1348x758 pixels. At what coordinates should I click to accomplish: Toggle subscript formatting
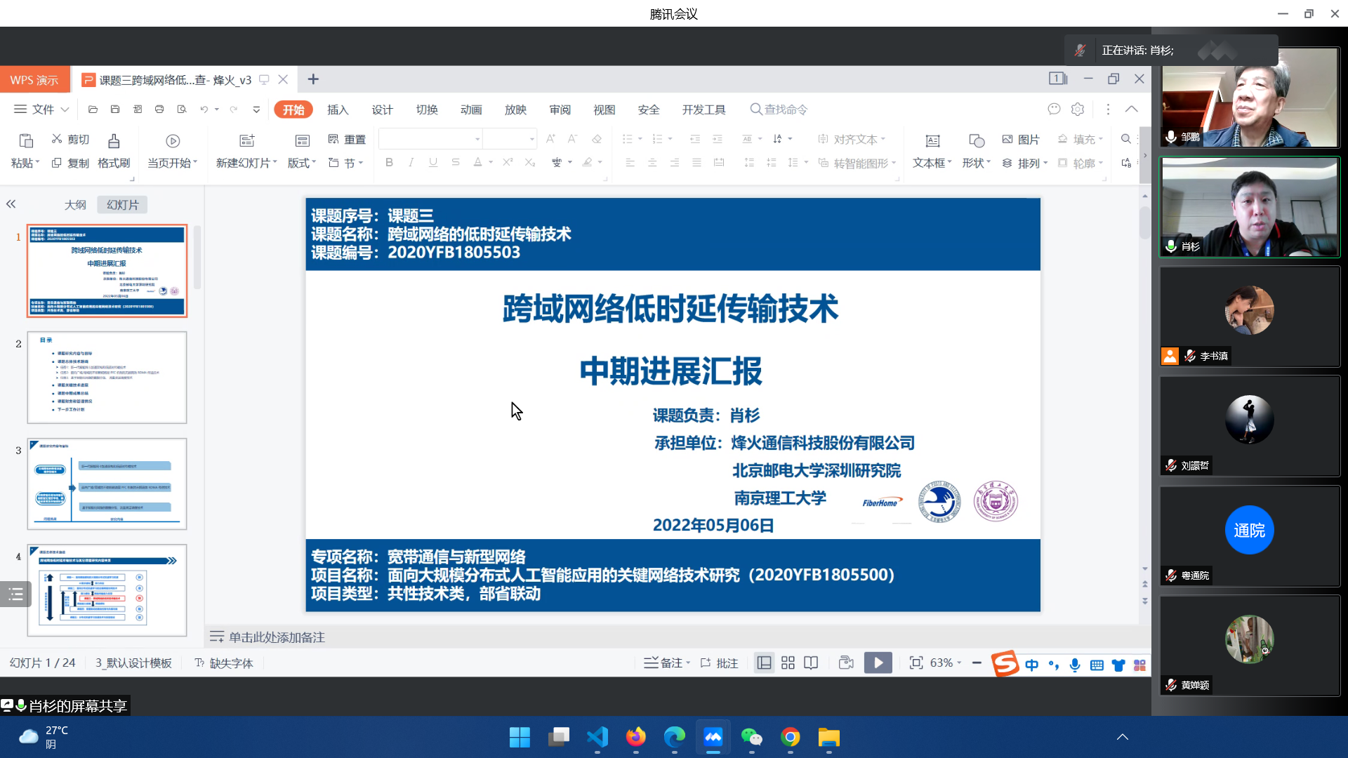coord(530,162)
